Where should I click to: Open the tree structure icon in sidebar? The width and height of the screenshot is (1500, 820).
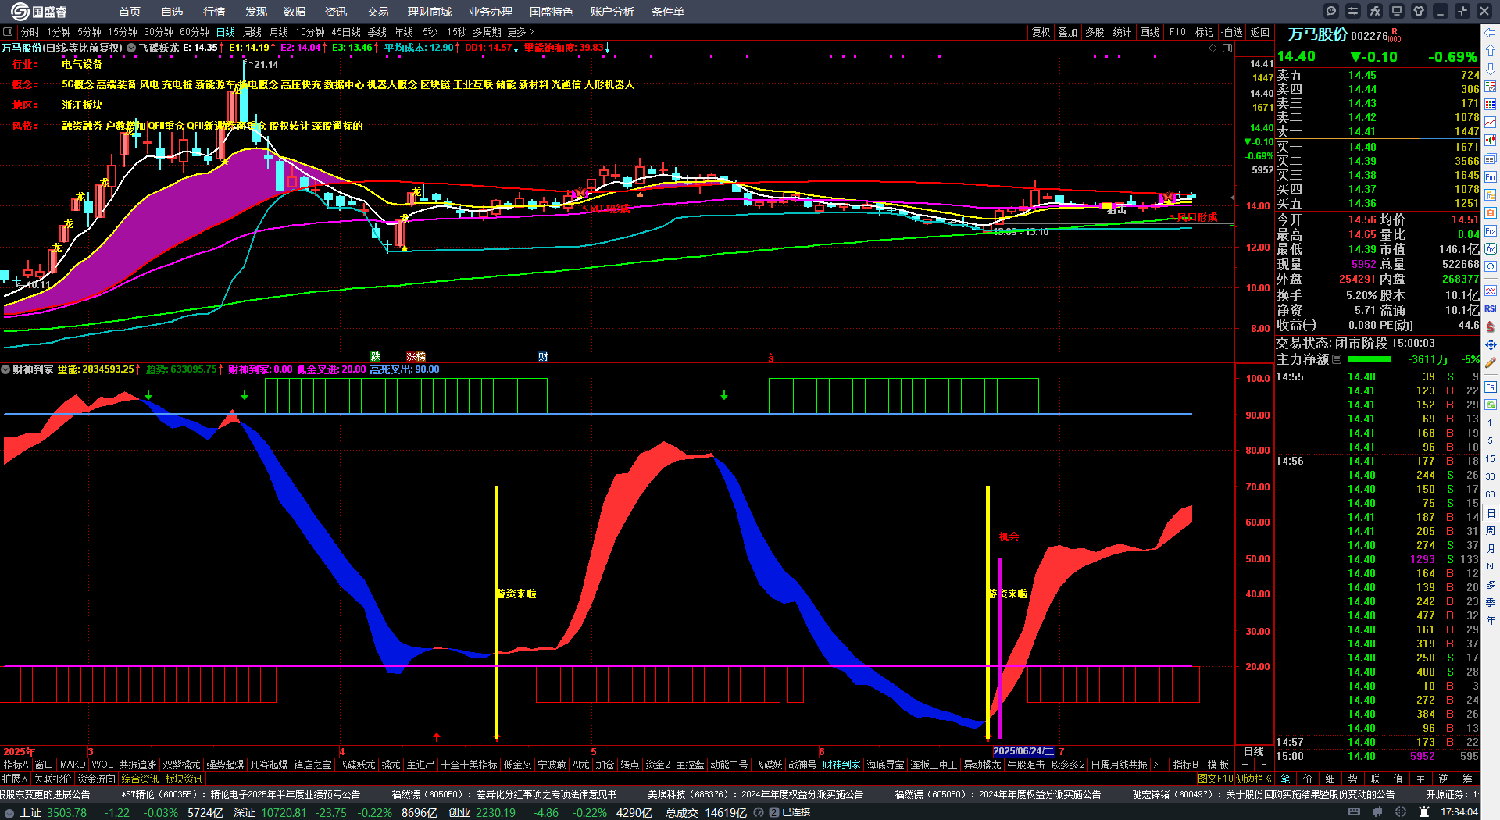1491,194
